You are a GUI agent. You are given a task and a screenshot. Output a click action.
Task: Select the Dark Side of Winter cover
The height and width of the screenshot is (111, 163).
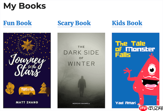pyautogui.click(x=81, y=70)
